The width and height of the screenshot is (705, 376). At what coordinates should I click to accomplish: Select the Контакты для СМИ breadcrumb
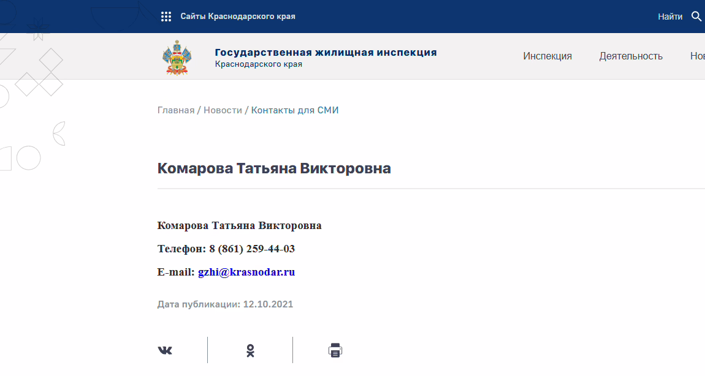(x=295, y=110)
